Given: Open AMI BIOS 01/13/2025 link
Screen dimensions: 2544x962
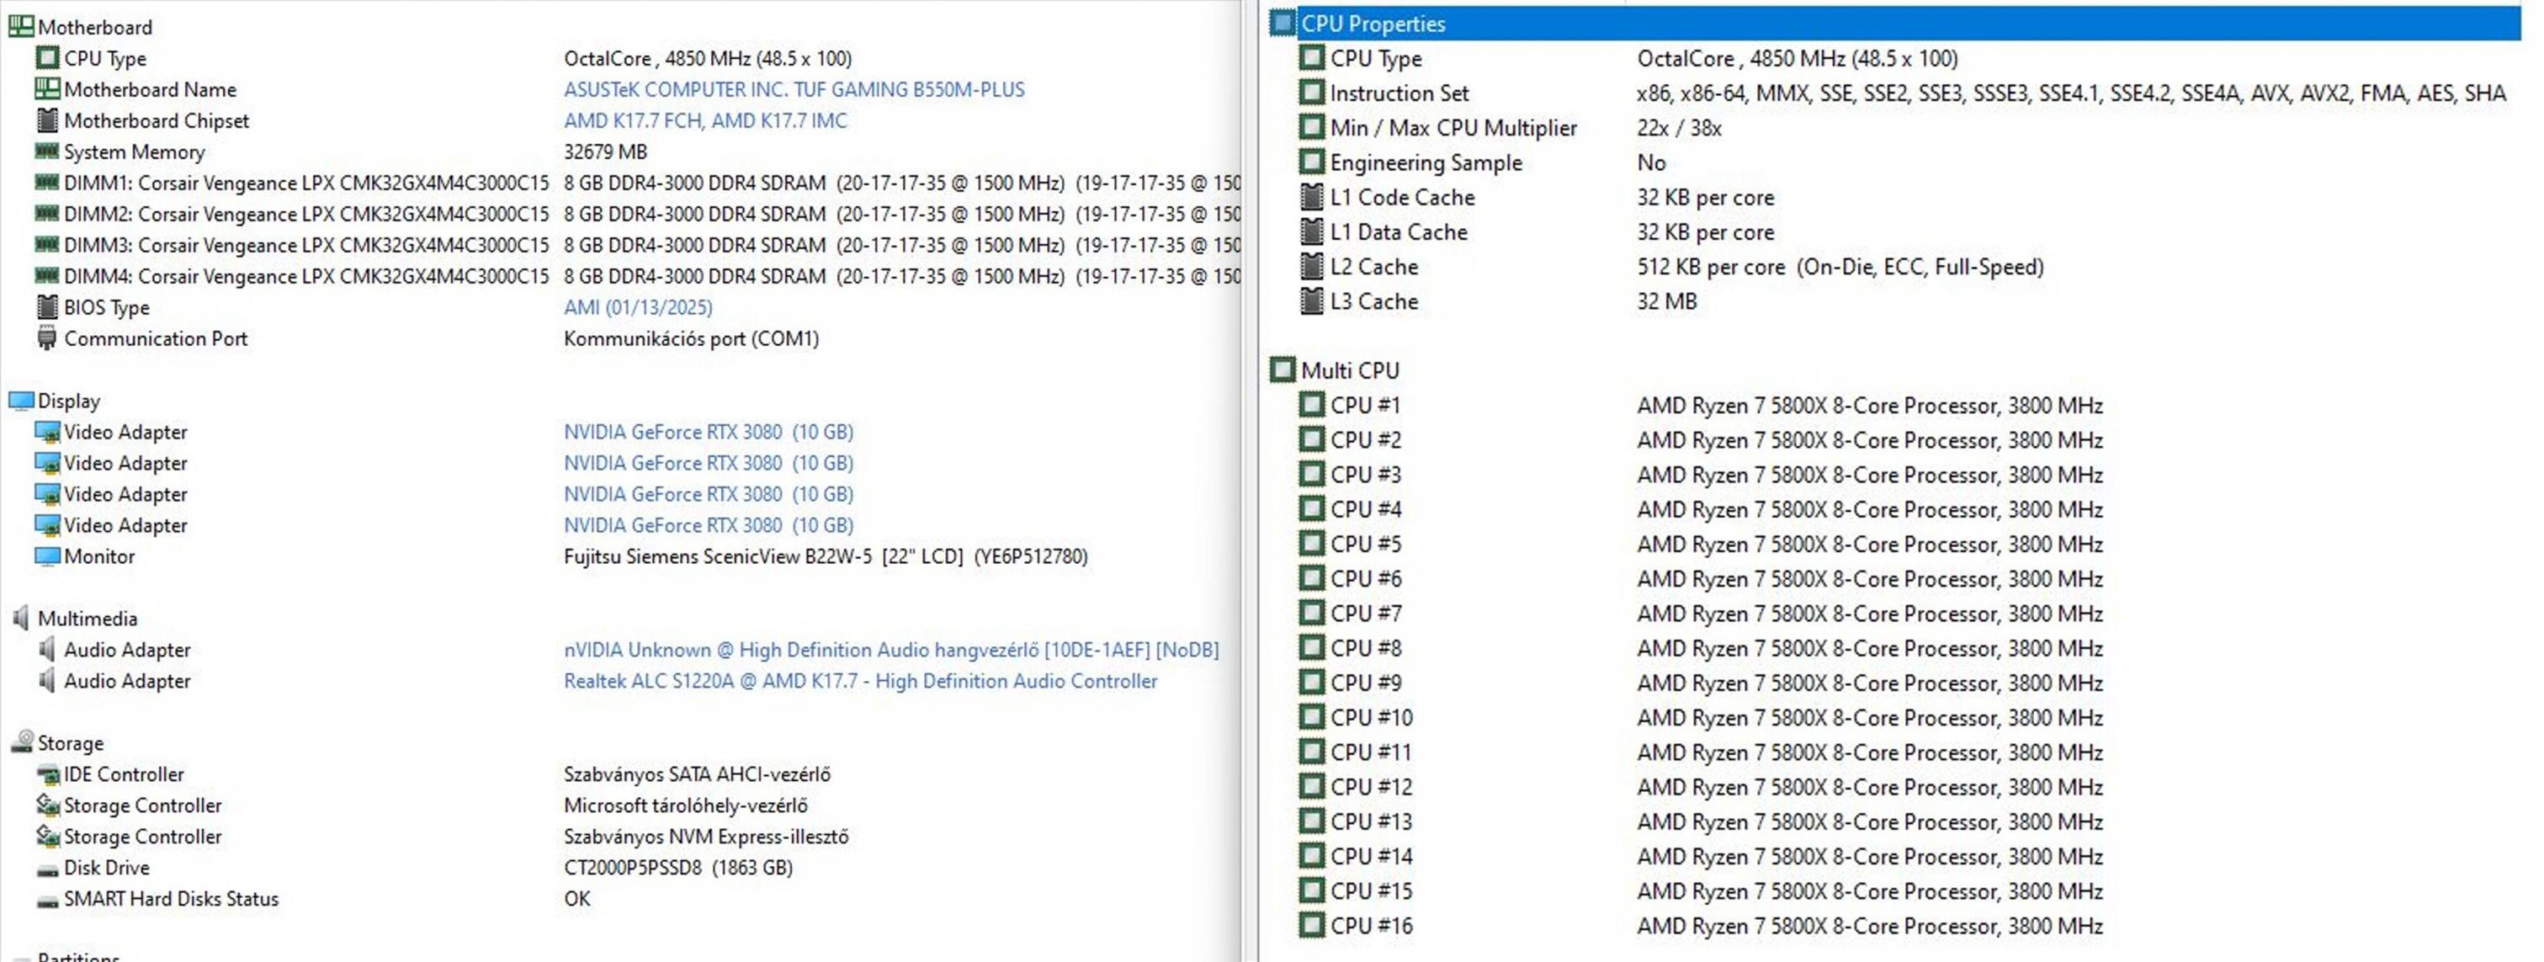Looking at the screenshot, I should pyautogui.click(x=637, y=307).
